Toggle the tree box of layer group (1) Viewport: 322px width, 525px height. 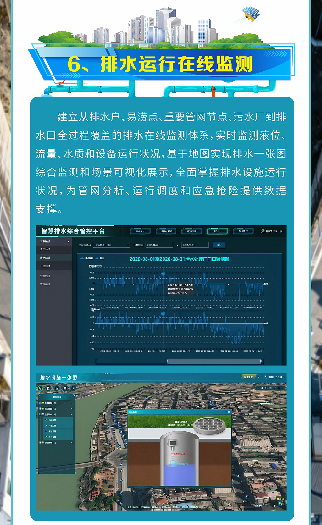[40, 443]
